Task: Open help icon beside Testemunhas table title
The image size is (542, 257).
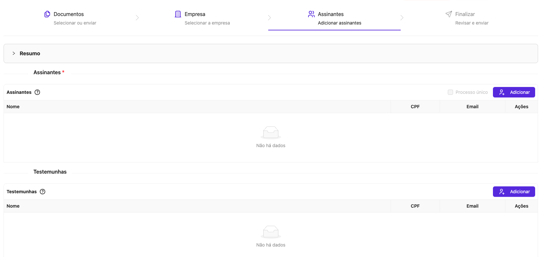Action: [x=43, y=192]
